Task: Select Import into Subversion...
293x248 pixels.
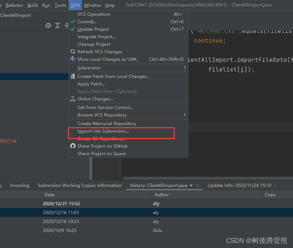Action: click(x=128, y=131)
